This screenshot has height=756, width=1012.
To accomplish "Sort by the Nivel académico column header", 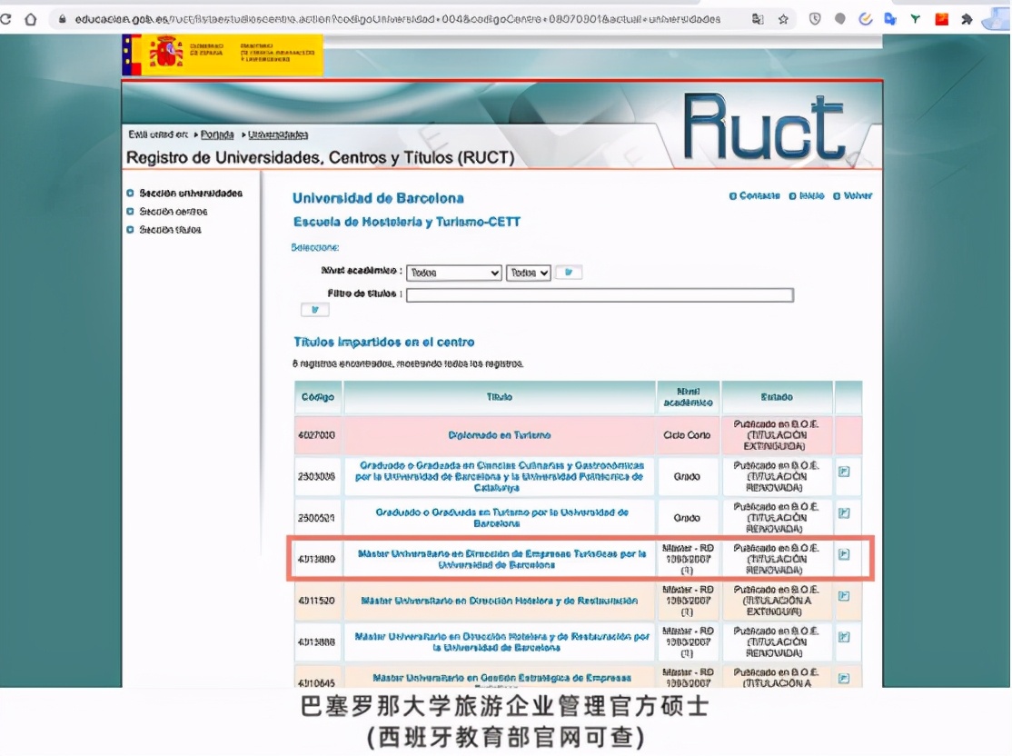I will tap(688, 397).
